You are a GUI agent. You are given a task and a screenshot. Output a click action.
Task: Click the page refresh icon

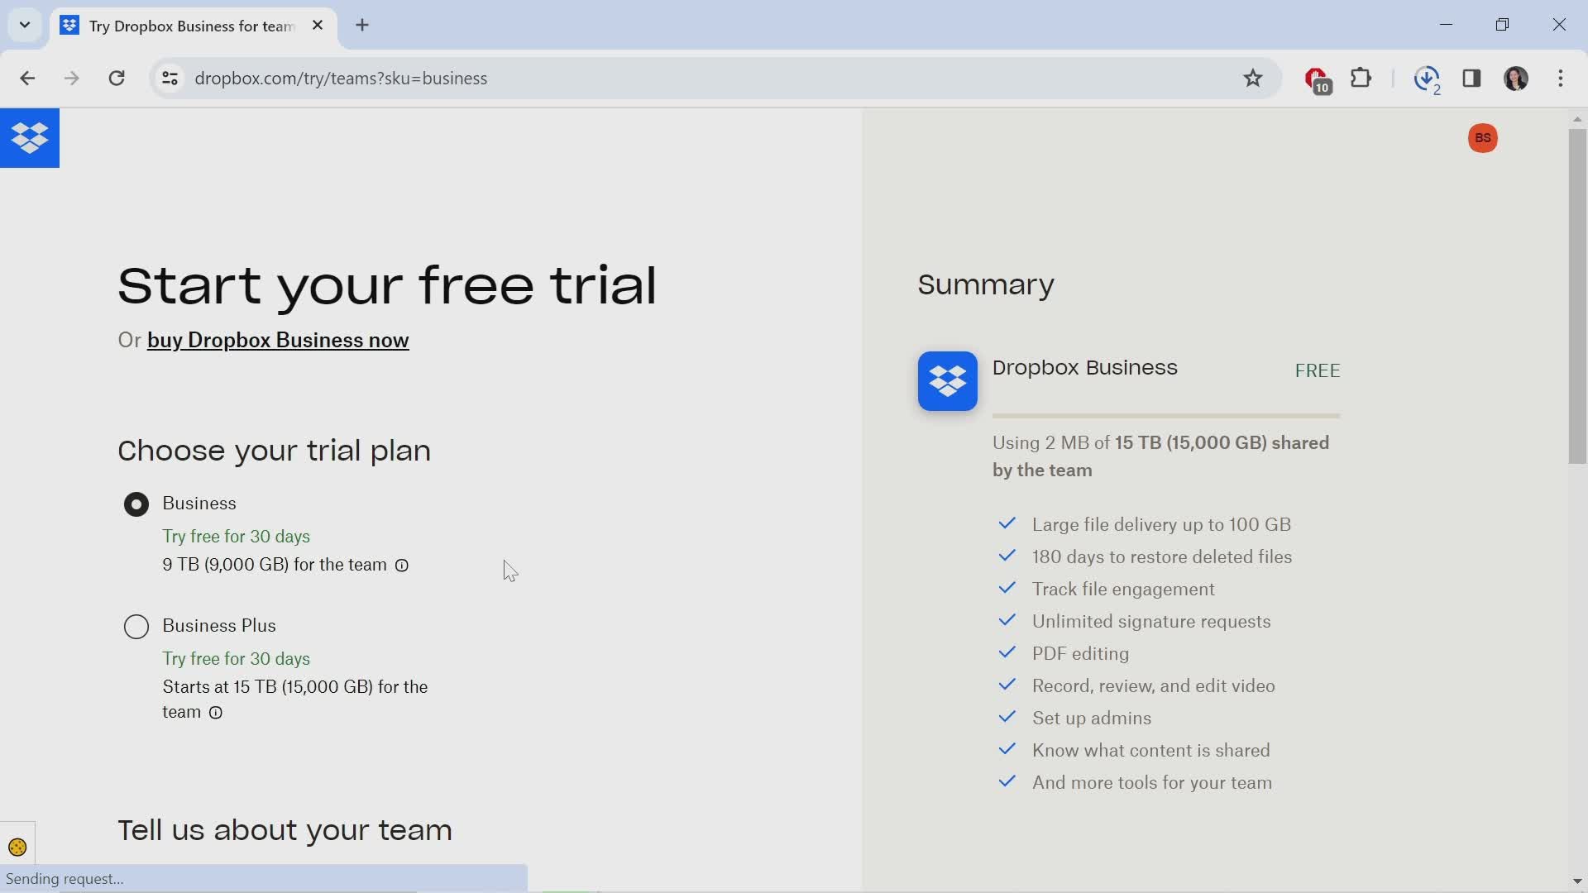pos(117,78)
